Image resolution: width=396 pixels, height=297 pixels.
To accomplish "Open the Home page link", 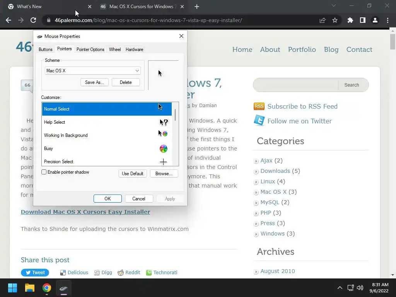I will pyautogui.click(x=242, y=49).
